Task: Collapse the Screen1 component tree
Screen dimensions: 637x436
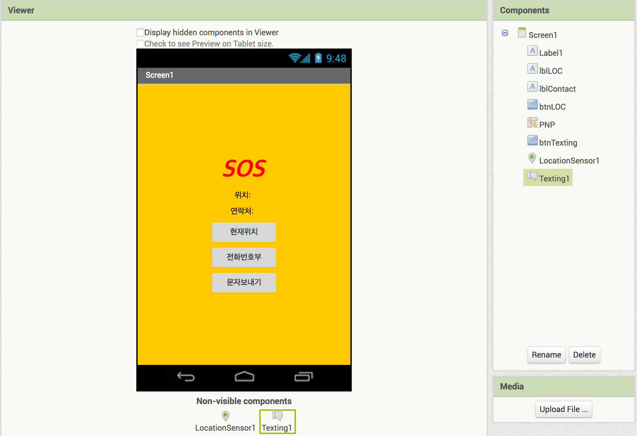Action: pos(505,33)
